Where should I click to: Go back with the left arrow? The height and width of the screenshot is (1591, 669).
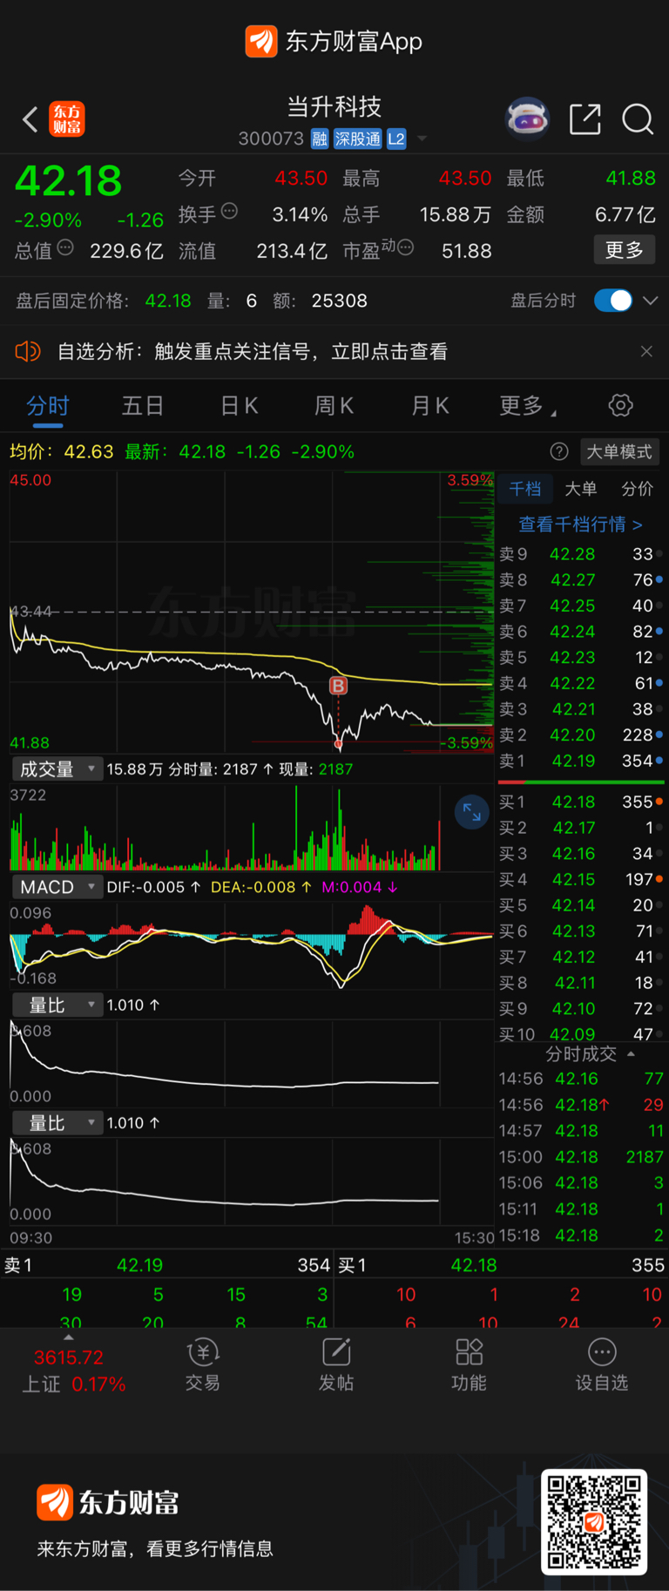[x=30, y=118]
